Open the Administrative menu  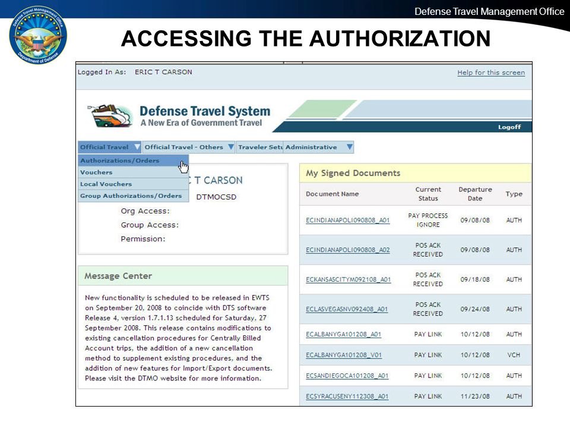coord(319,147)
